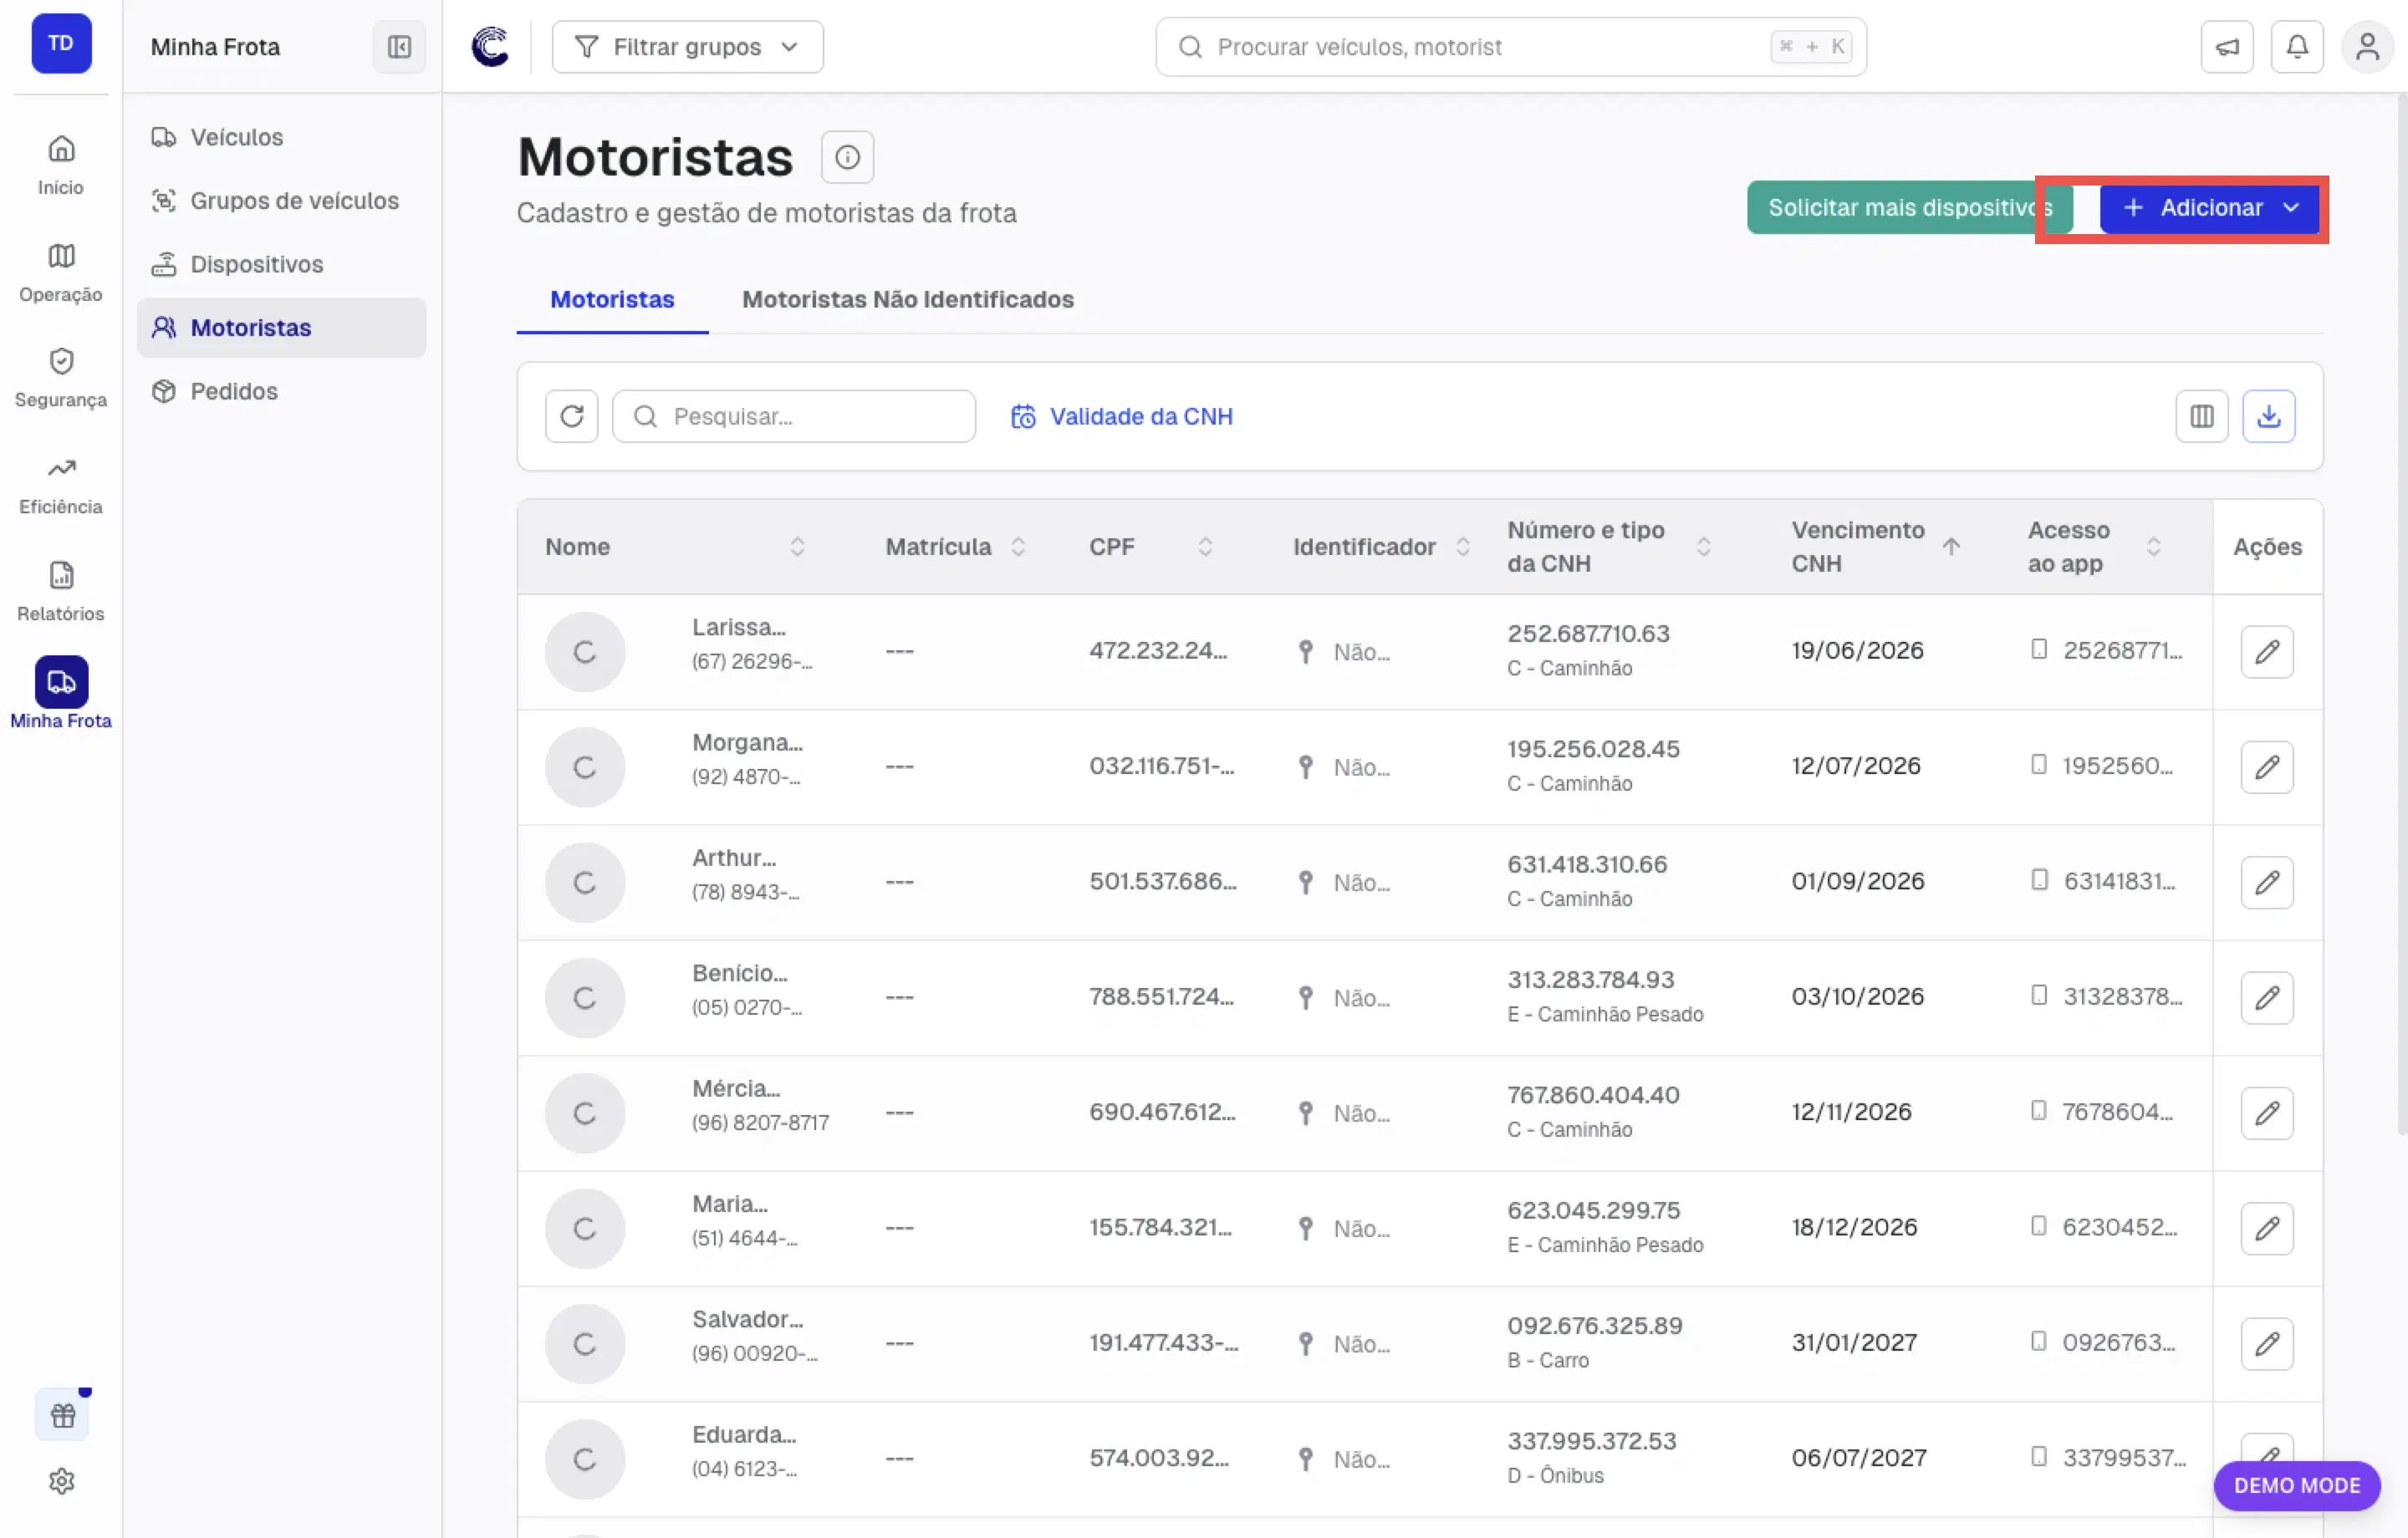Download the drivers list
This screenshot has height=1538, width=2408.
tap(2268, 416)
